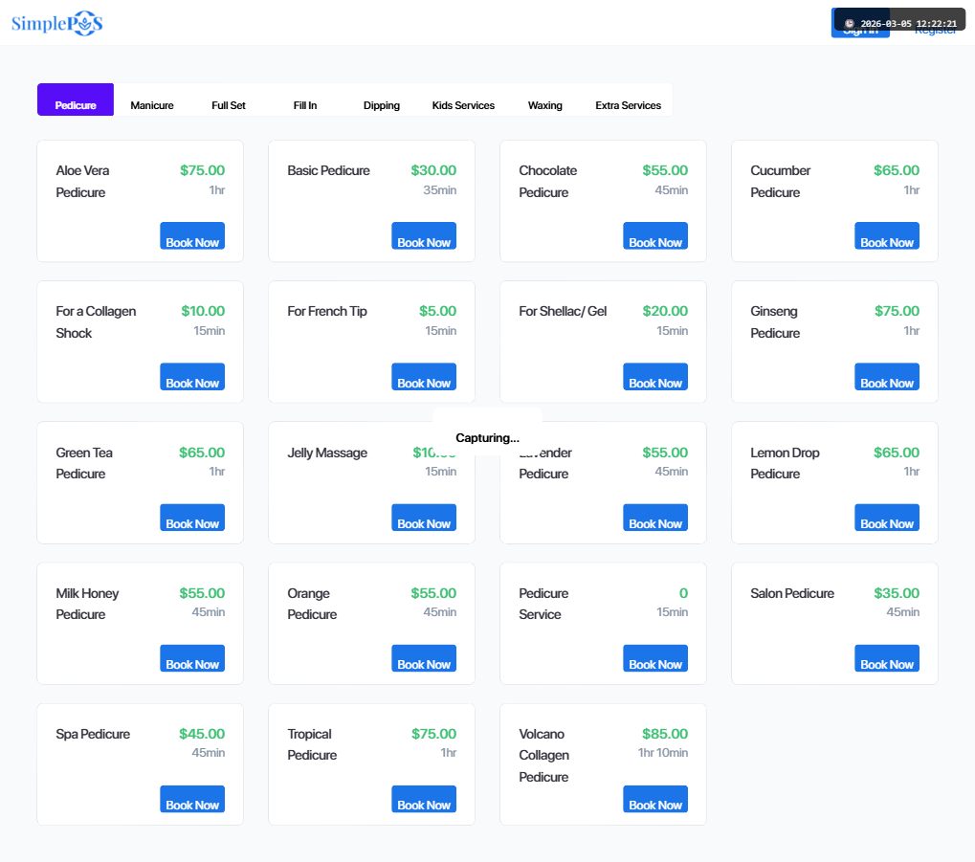Click the SimplePOS logo

click(x=57, y=23)
